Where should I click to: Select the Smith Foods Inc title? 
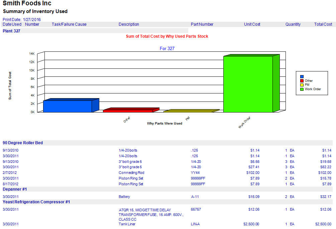[x=27, y=3]
